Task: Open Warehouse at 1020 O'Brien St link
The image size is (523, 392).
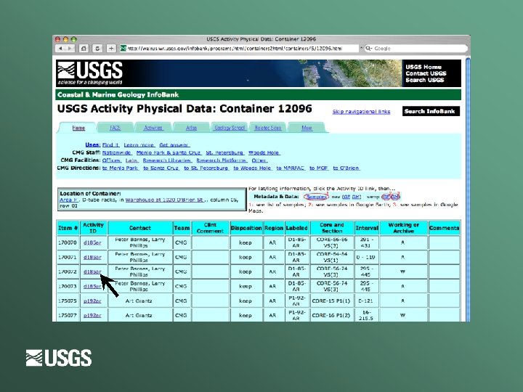Action: coord(165,200)
